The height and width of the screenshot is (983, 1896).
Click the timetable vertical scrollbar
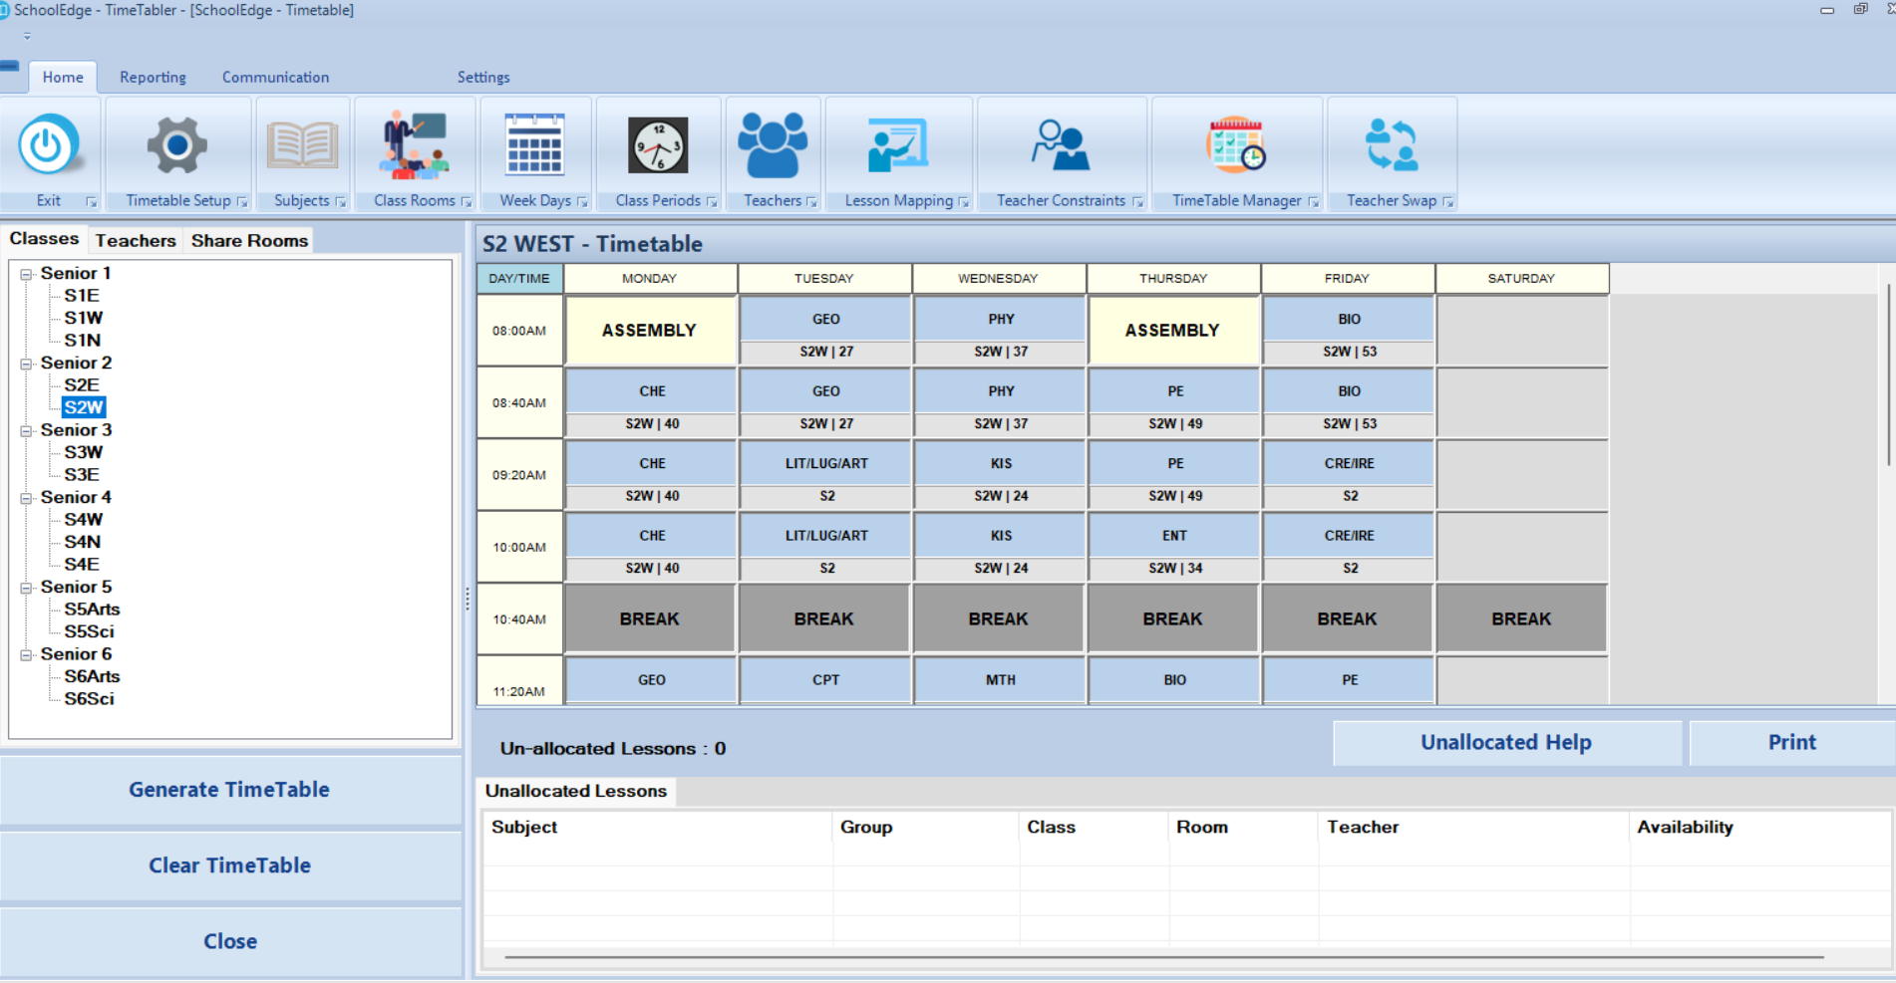tap(1890, 373)
